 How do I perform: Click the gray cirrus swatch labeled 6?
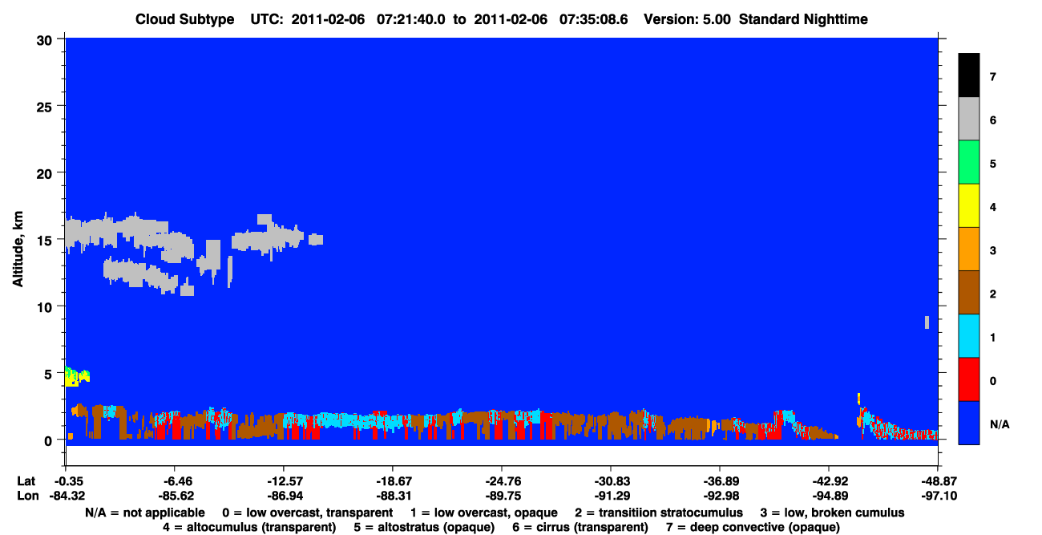tap(968, 119)
